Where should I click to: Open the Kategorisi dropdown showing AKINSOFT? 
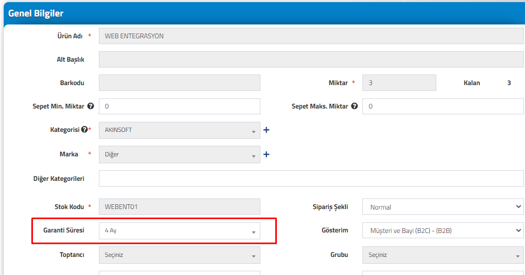coord(180,130)
